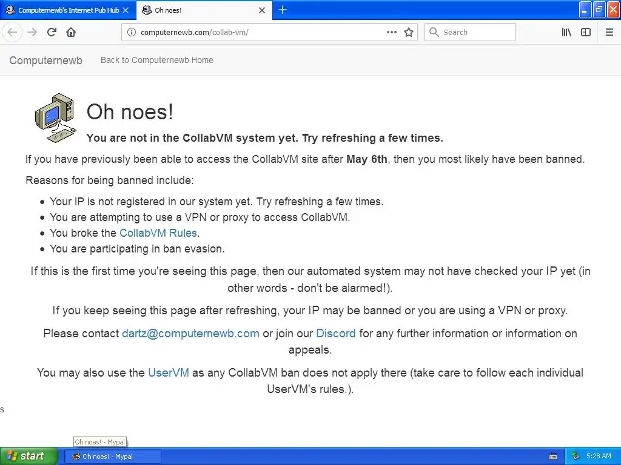621x465 pixels.
Task: Minimize the browser window
Action: tap(585, 10)
